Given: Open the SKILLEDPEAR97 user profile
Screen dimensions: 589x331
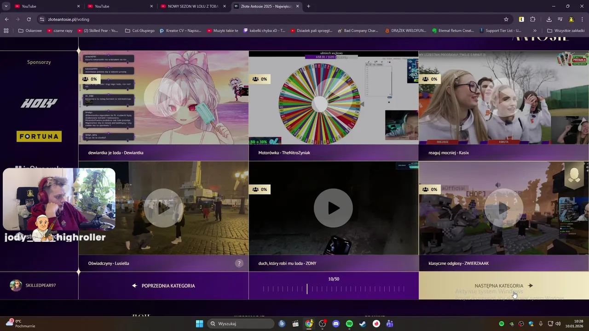Looking at the screenshot, I should [x=33, y=285].
